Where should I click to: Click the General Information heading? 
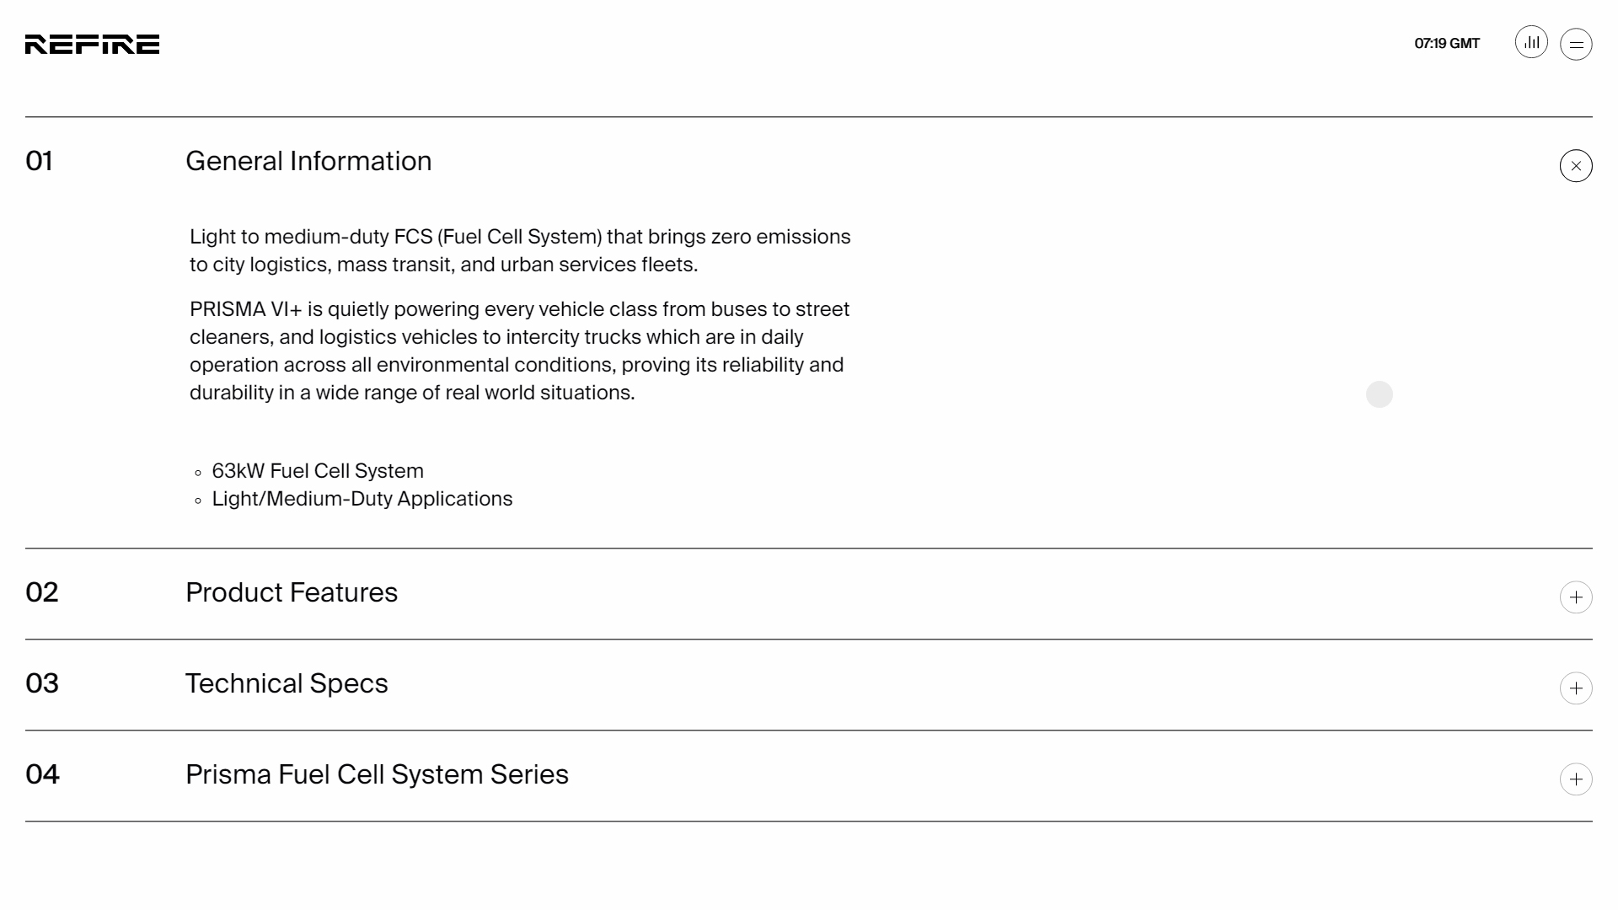pos(308,161)
